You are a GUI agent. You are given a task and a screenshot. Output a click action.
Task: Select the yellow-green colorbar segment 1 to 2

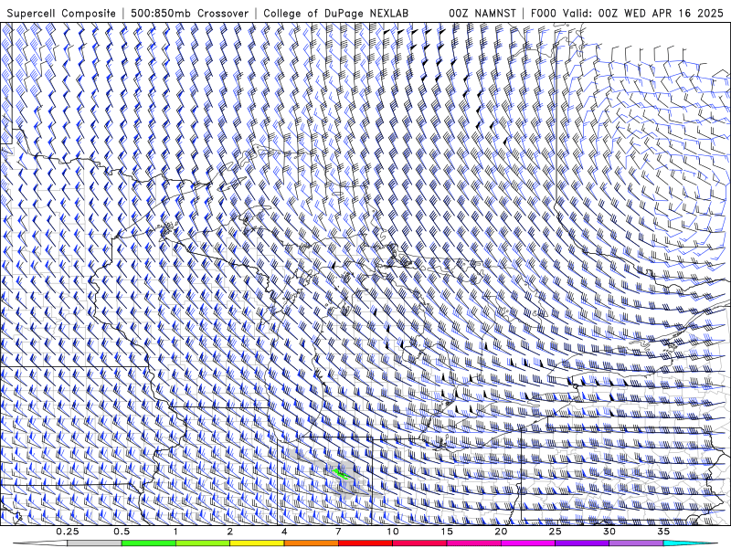pos(203,543)
